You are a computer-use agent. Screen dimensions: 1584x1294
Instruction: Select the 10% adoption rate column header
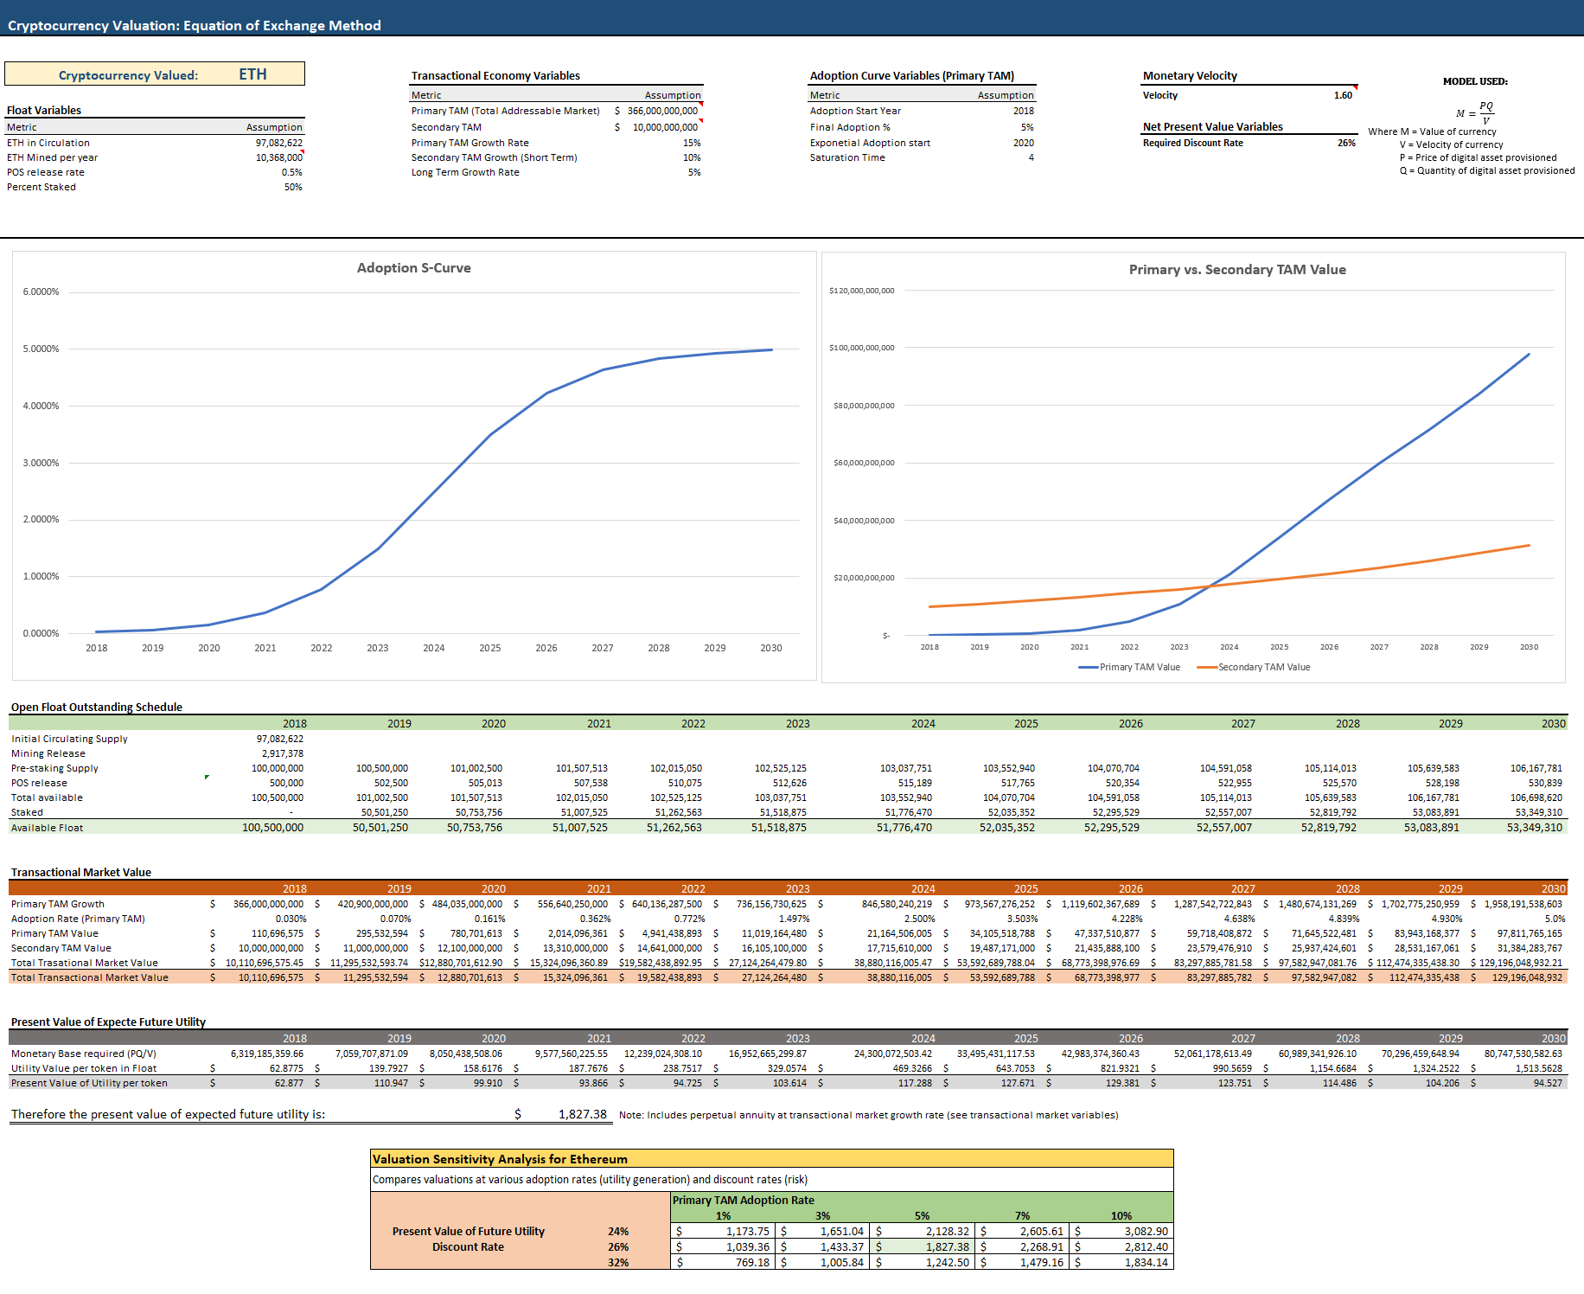(x=1121, y=1215)
